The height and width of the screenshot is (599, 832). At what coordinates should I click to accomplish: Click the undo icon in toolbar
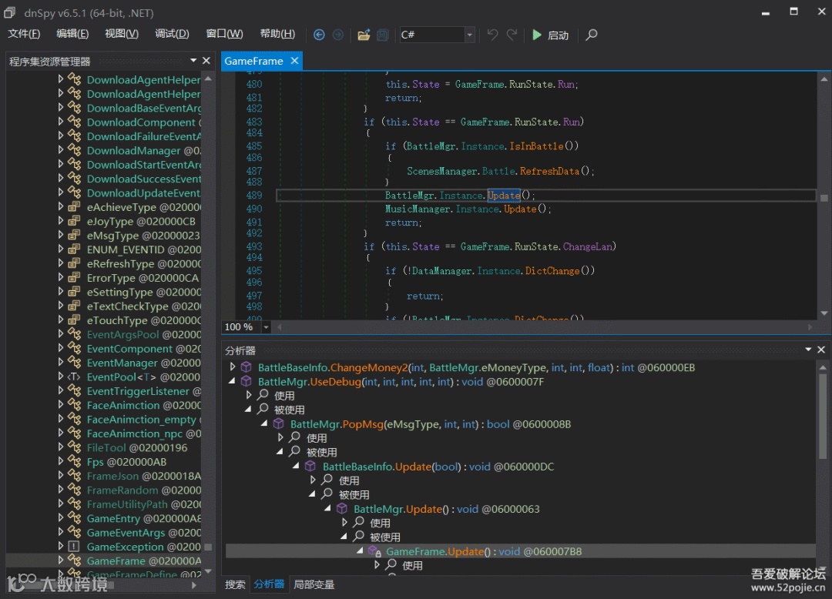click(x=492, y=35)
